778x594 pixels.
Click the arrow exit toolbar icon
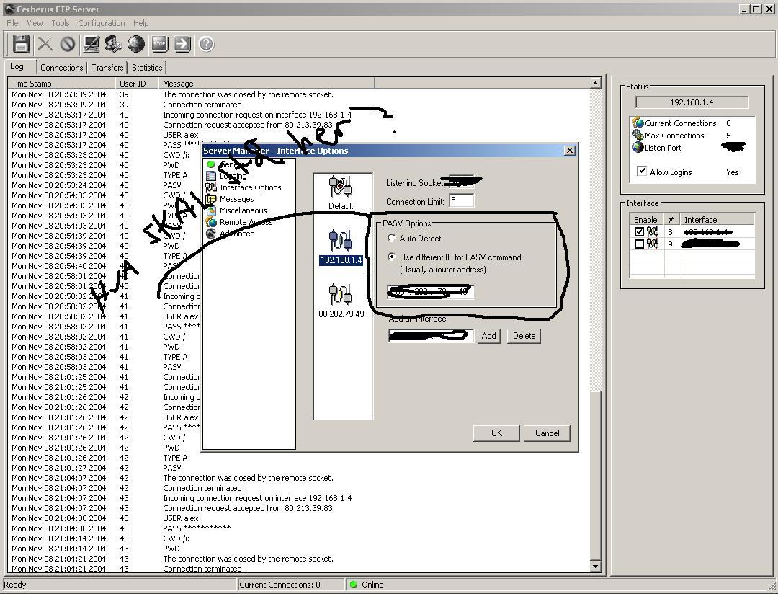point(182,44)
